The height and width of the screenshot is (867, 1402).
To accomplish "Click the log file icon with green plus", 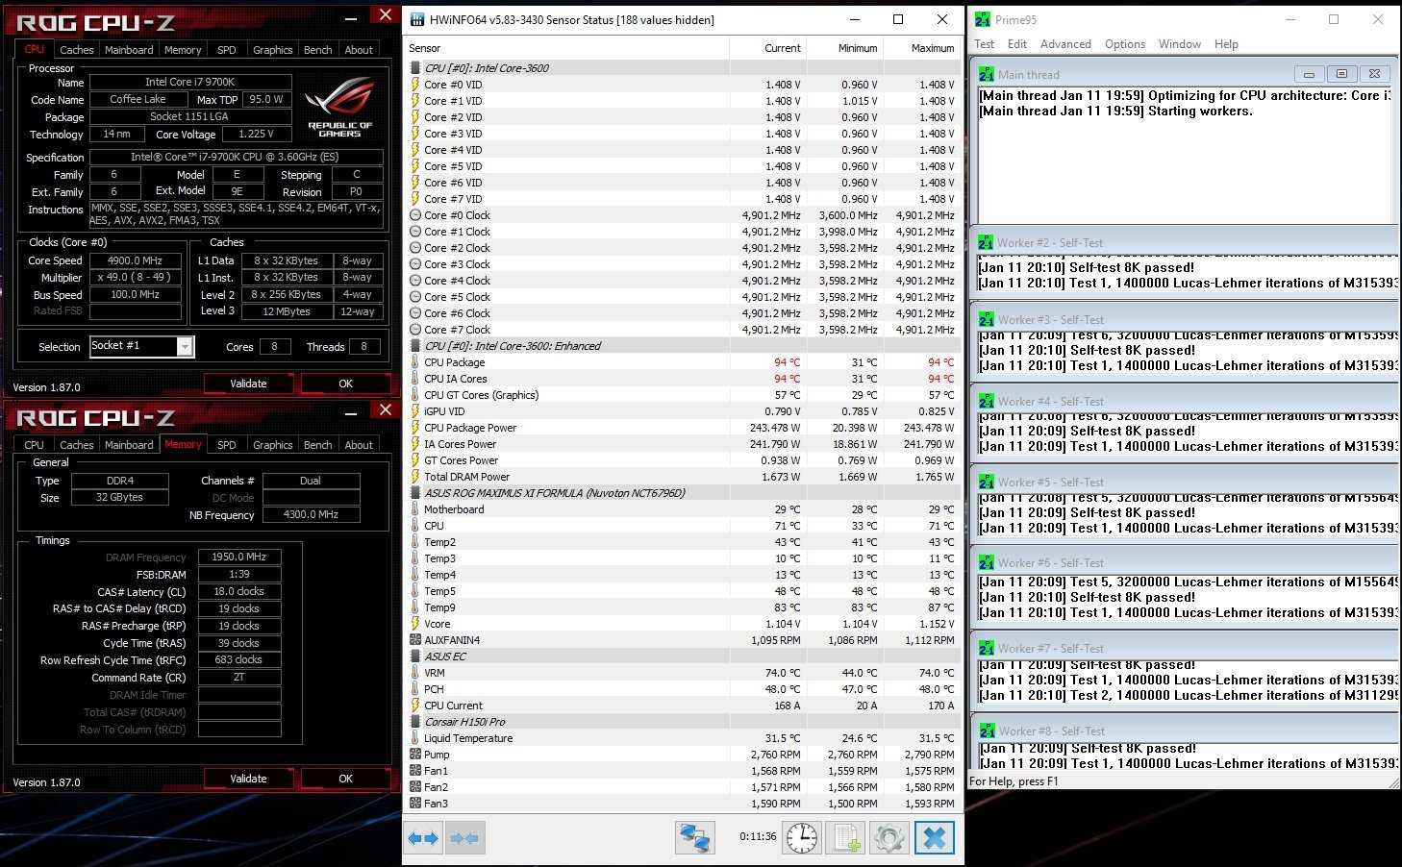I will (845, 838).
